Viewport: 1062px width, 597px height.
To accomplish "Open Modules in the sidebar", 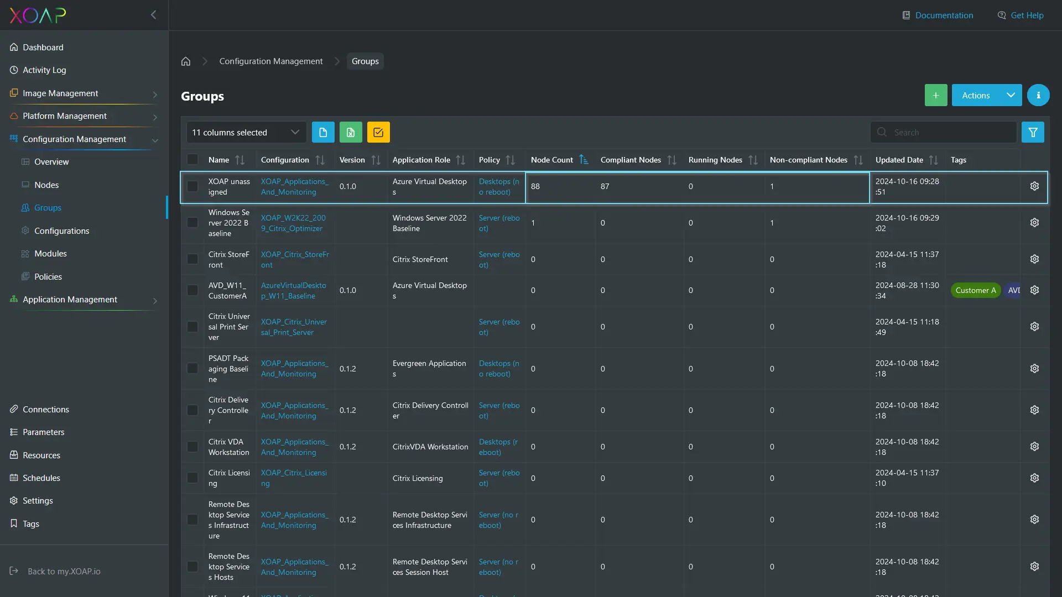I will 50,254.
